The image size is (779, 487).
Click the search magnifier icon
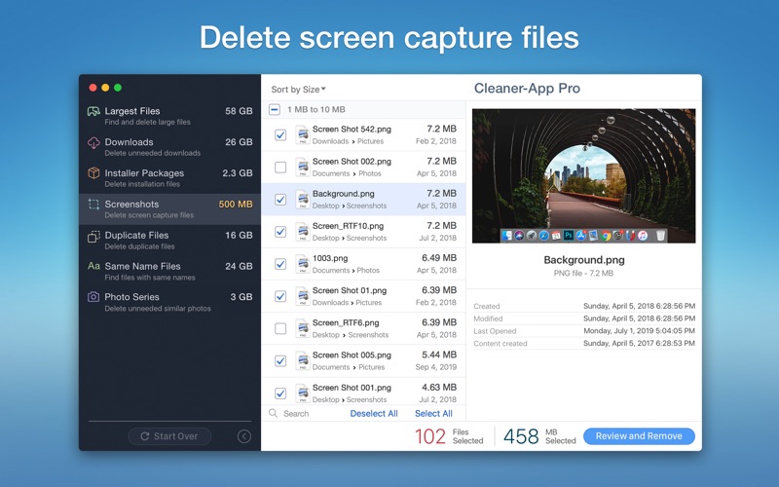(273, 413)
